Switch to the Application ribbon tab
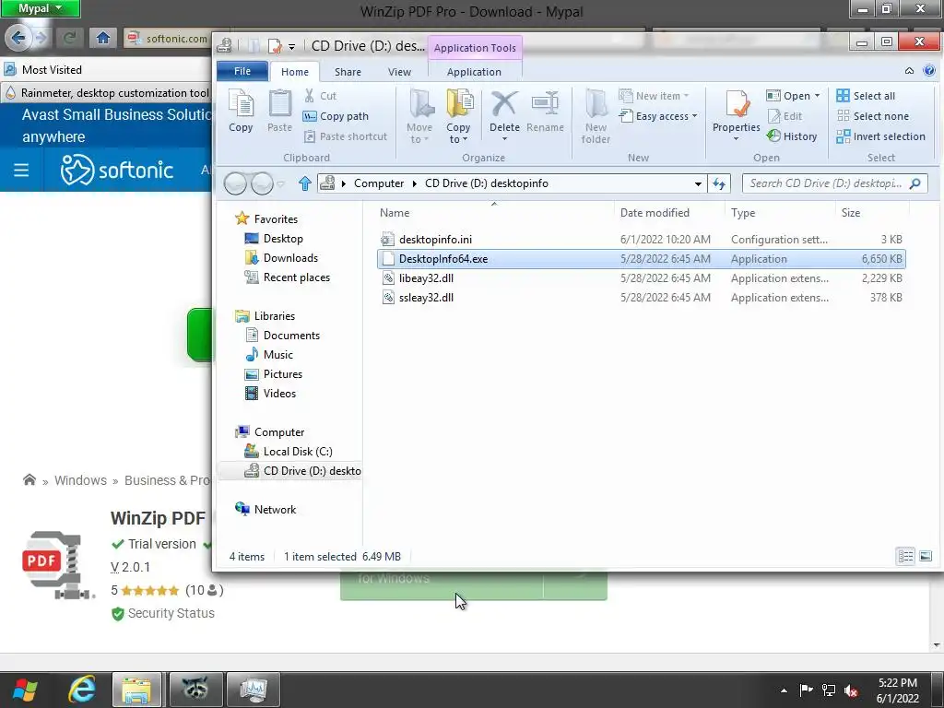This screenshot has width=944, height=708. click(x=474, y=72)
